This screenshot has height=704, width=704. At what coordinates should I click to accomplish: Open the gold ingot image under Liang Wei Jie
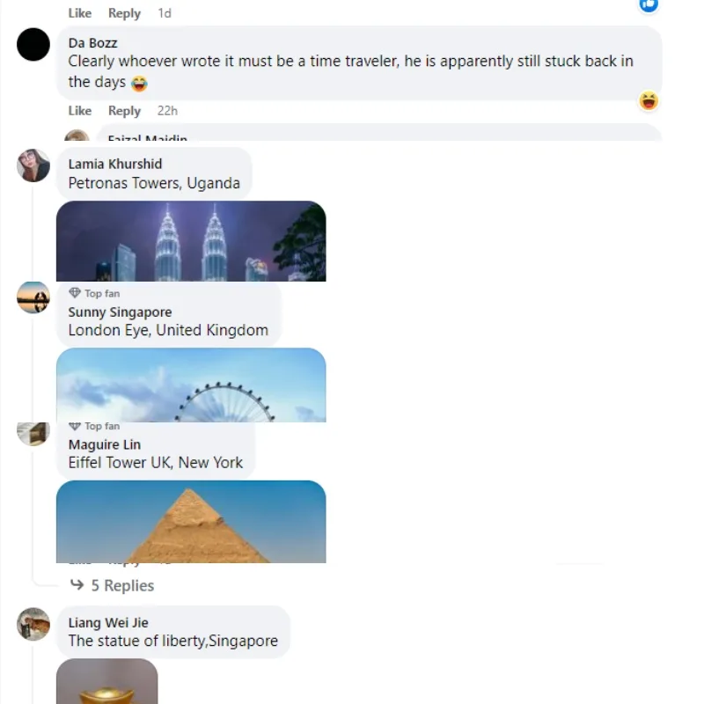click(x=106, y=681)
